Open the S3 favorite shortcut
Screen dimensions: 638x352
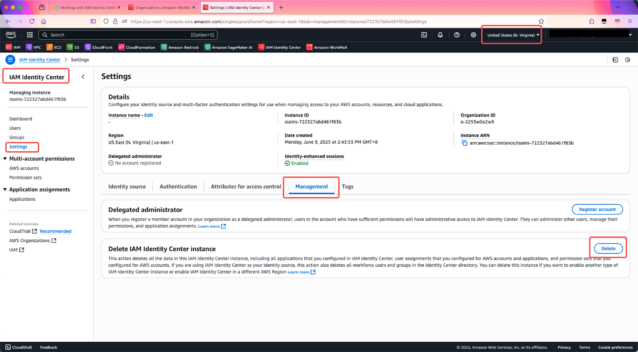[73, 47]
